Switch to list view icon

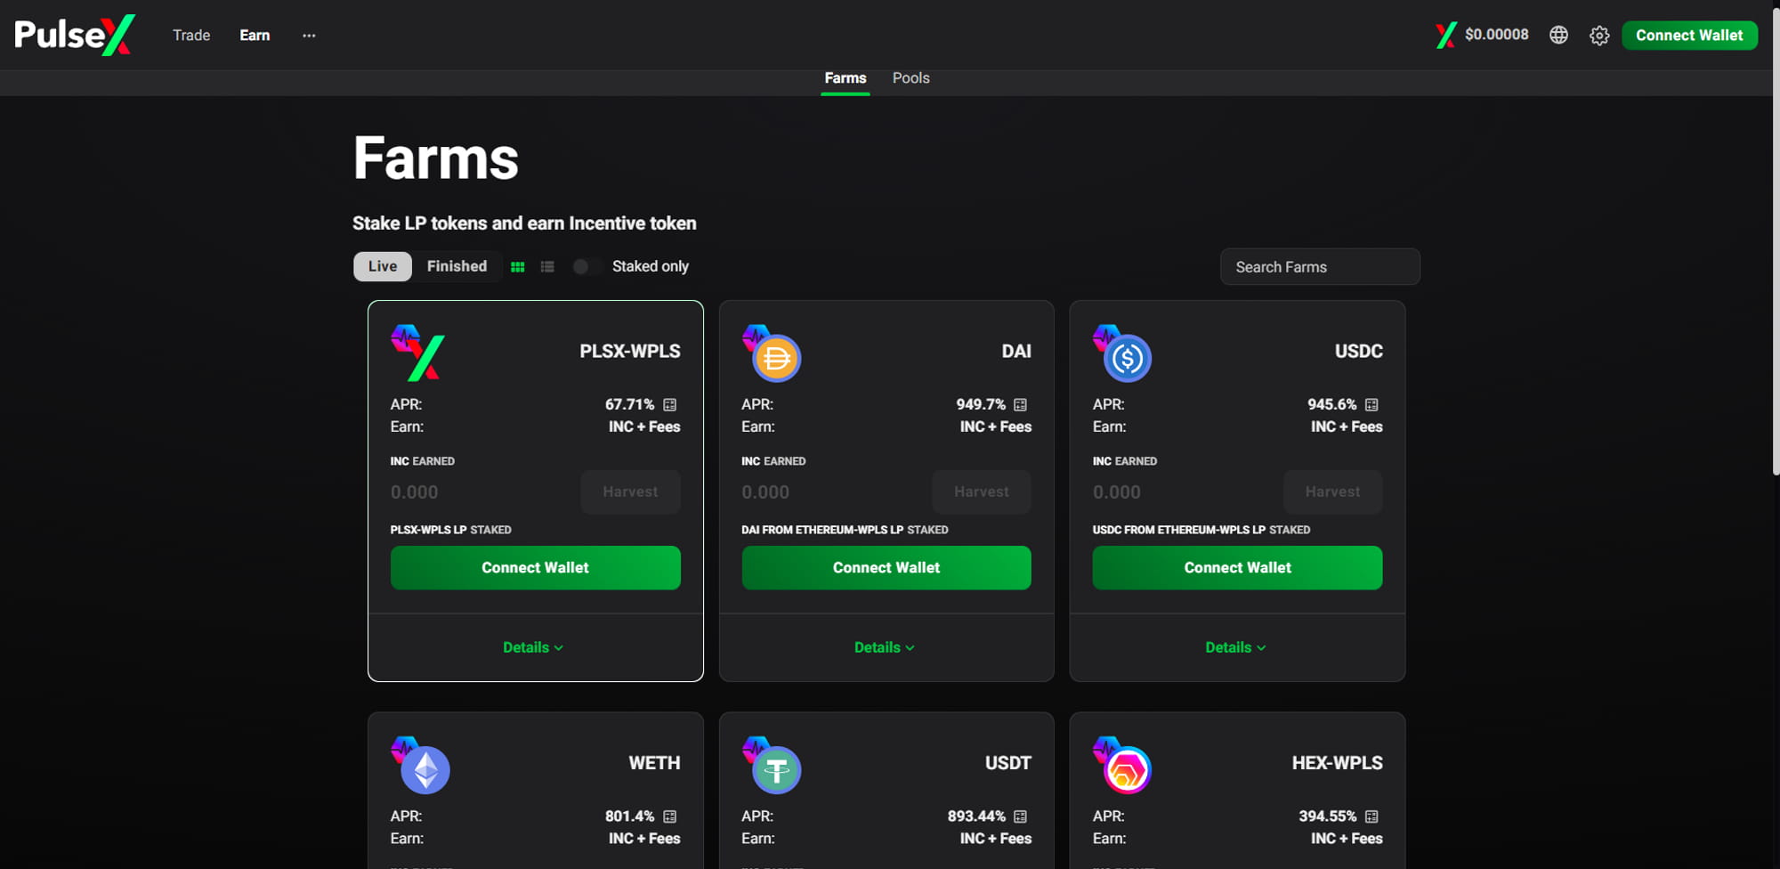pos(547,266)
